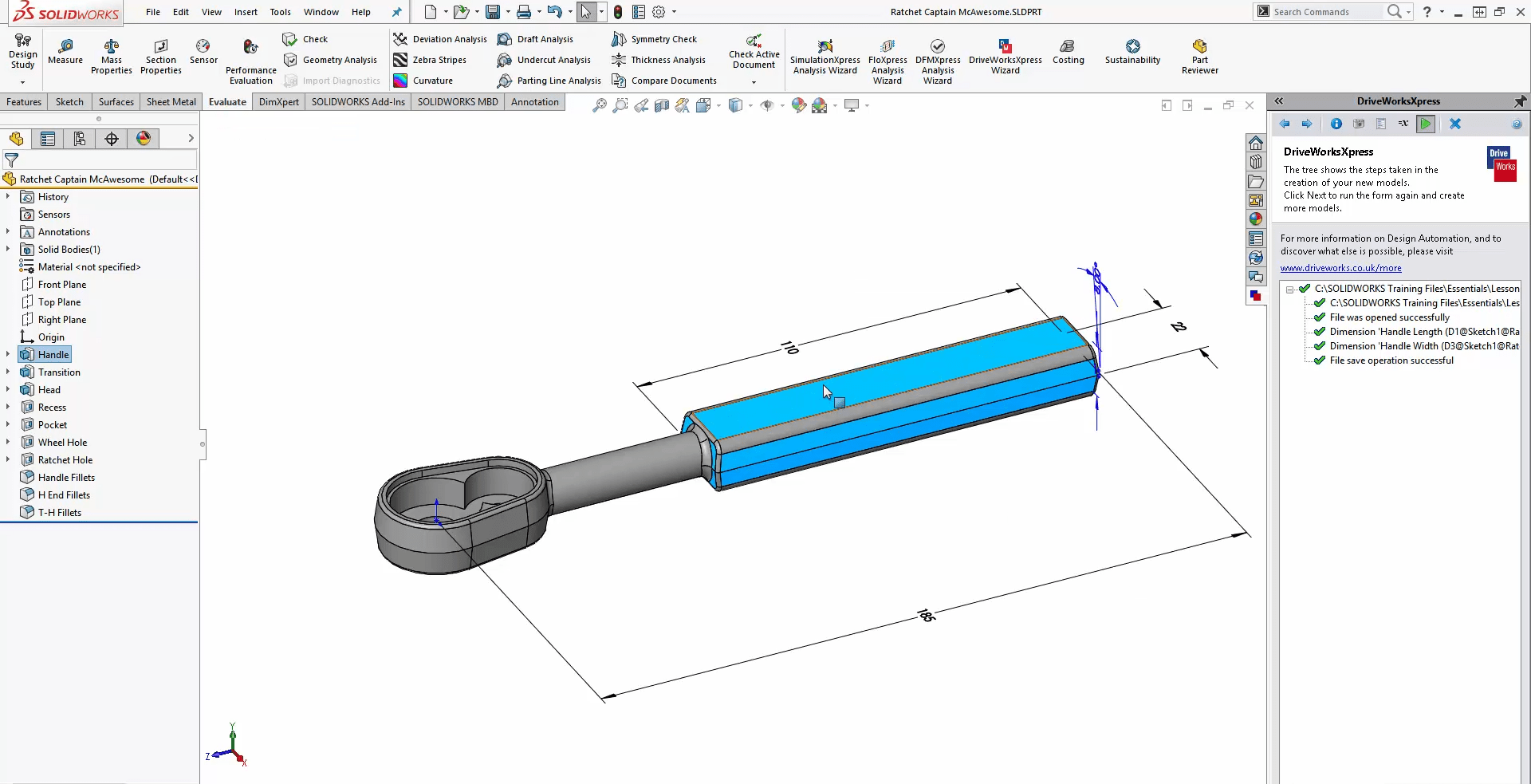Click the DriveWorksXpress Run green arrow

point(1426,124)
